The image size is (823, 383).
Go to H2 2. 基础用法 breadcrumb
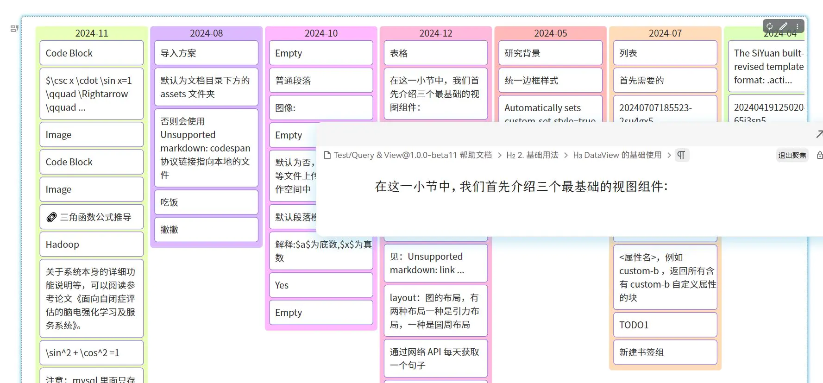tap(532, 155)
